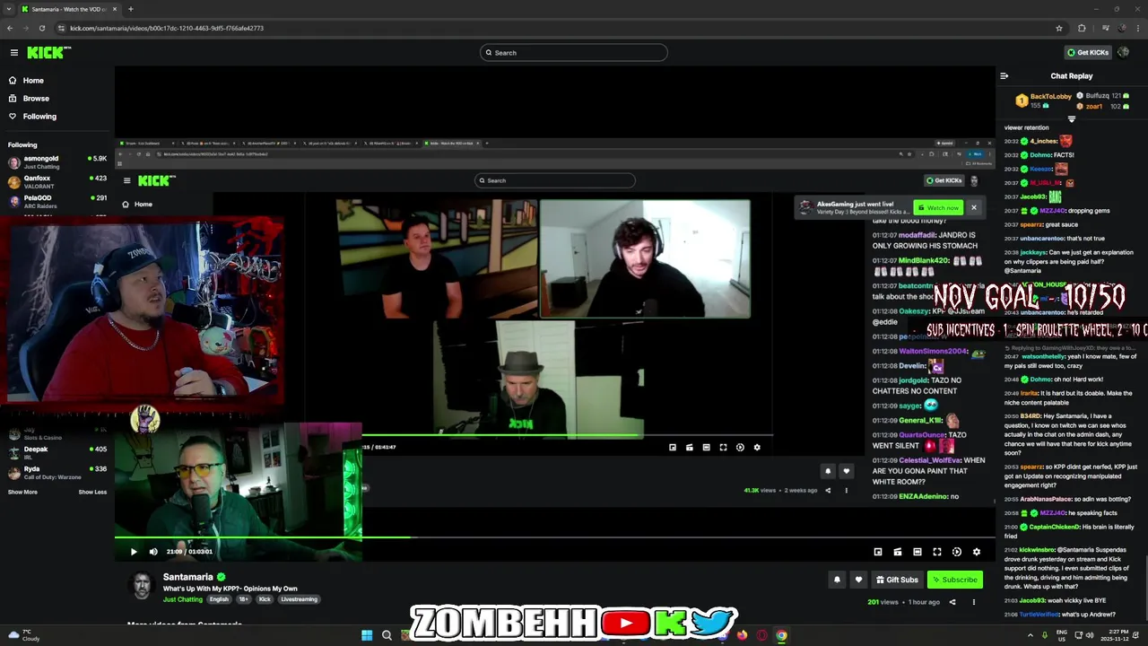Click the Kick tag
The image size is (1148, 646).
[x=265, y=599]
